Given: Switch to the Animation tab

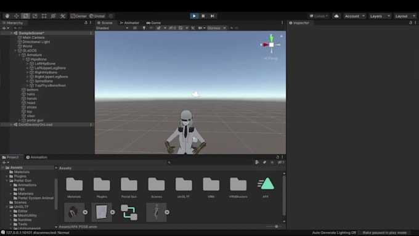Looking at the screenshot, I should (36, 157).
